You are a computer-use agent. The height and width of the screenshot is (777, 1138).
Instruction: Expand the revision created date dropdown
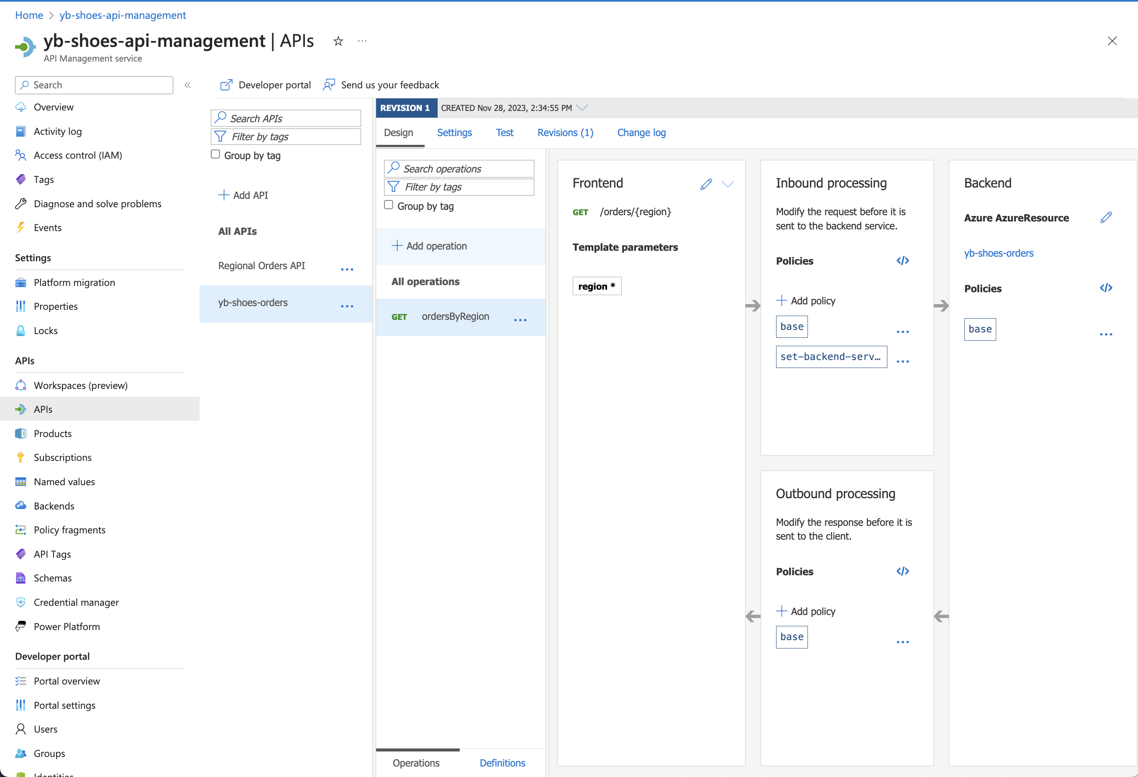pos(582,108)
